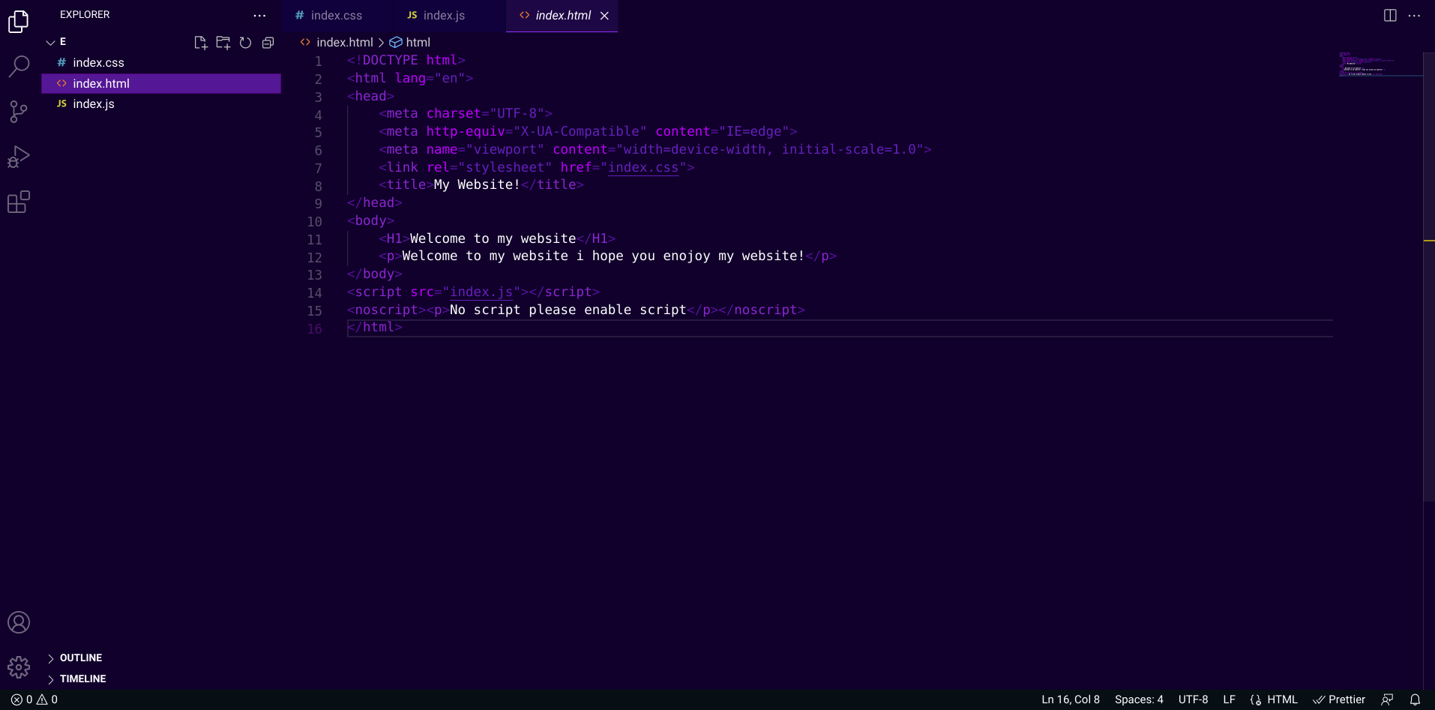Screen dimensions: 1435x710
Task: Split the editor to the right
Action: coord(1390,15)
